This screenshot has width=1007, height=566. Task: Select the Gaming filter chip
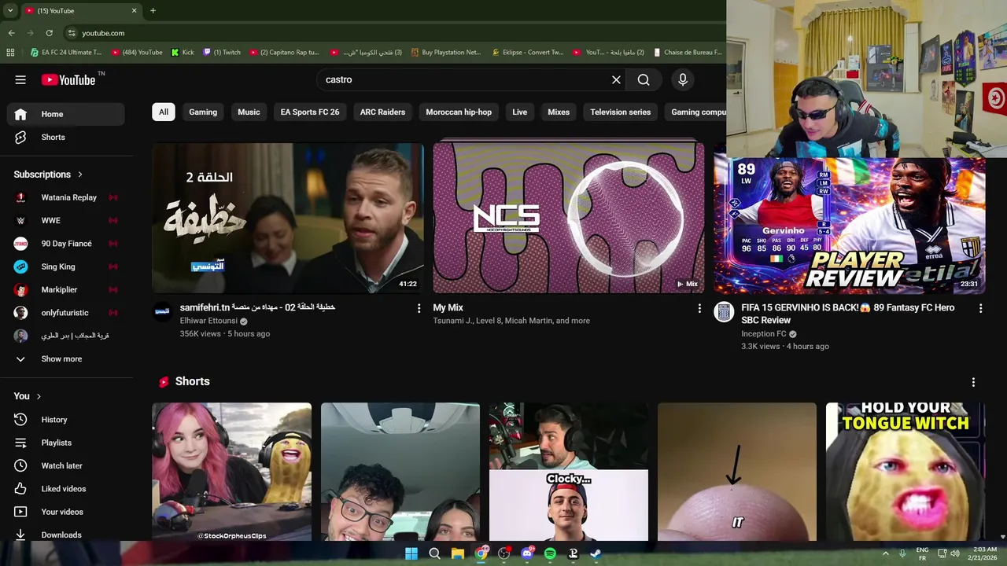[x=203, y=112]
